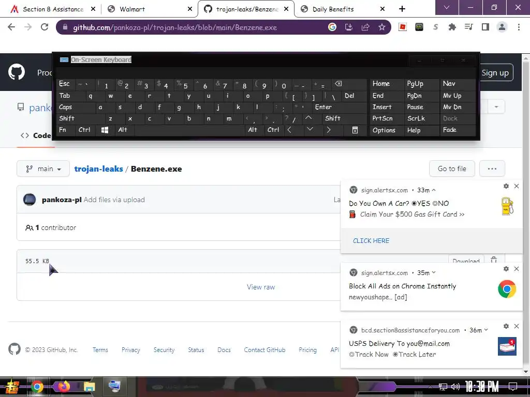Click the Sign up button
The height and width of the screenshot is (397, 530).
(495, 72)
